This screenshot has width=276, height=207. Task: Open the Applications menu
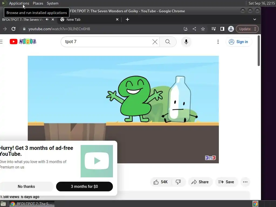point(19,3)
